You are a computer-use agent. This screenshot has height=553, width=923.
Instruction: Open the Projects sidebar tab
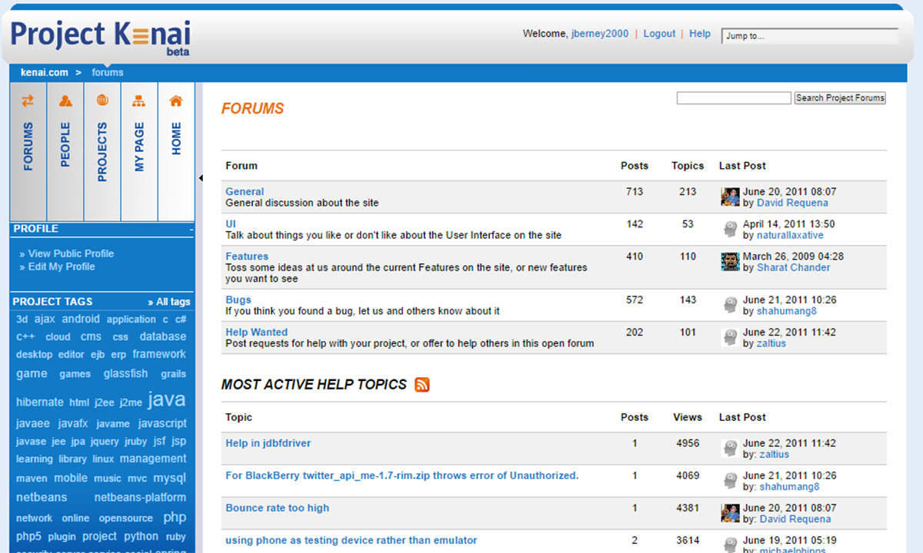(102, 151)
